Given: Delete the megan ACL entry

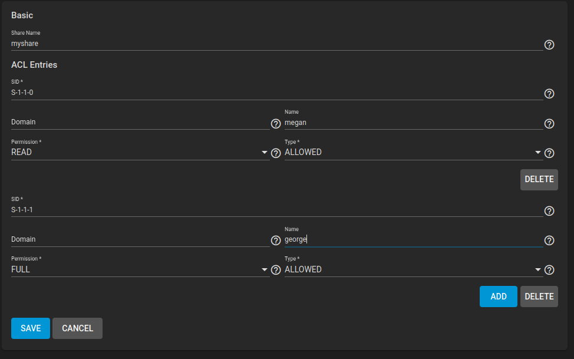Looking at the screenshot, I should [539, 179].
